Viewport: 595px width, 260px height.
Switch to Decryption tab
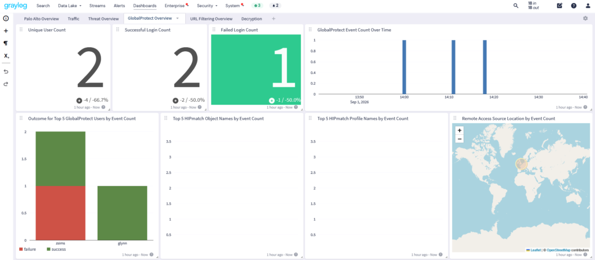(252, 19)
